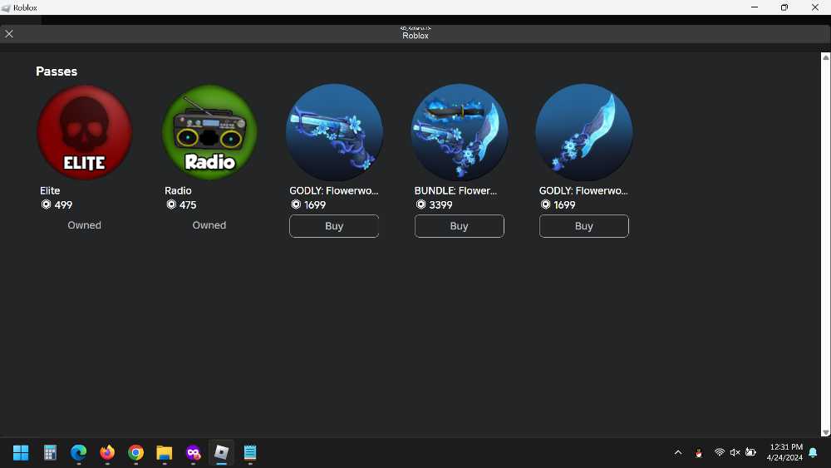Click the scrollbar up arrow
This screenshot has width=831, height=468.
click(x=826, y=57)
